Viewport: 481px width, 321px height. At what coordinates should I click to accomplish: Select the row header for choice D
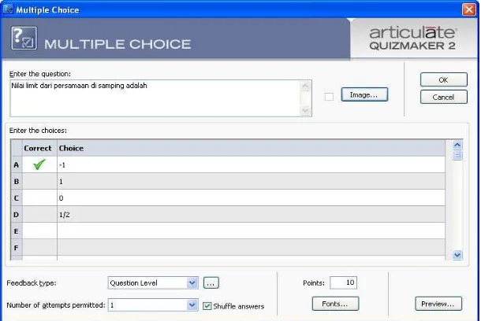[x=17, y=215]
